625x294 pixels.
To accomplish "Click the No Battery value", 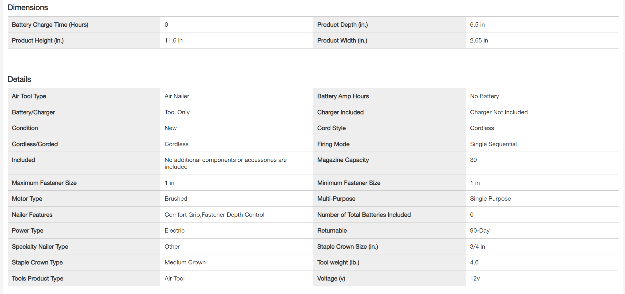I will [x=484, y=96].
